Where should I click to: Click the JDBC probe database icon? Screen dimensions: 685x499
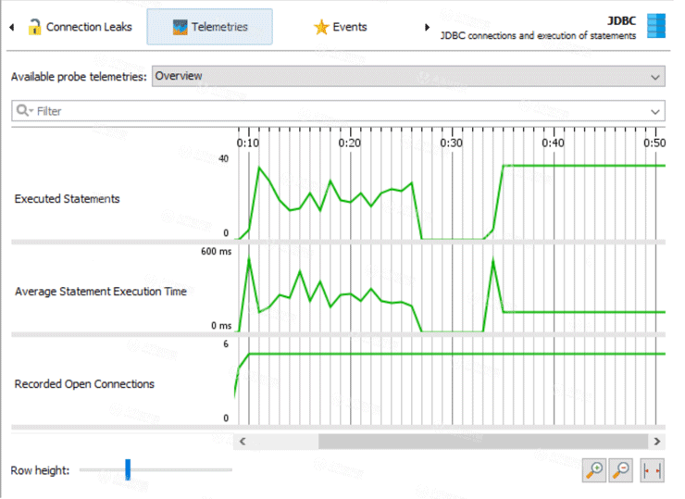[655, 27]
